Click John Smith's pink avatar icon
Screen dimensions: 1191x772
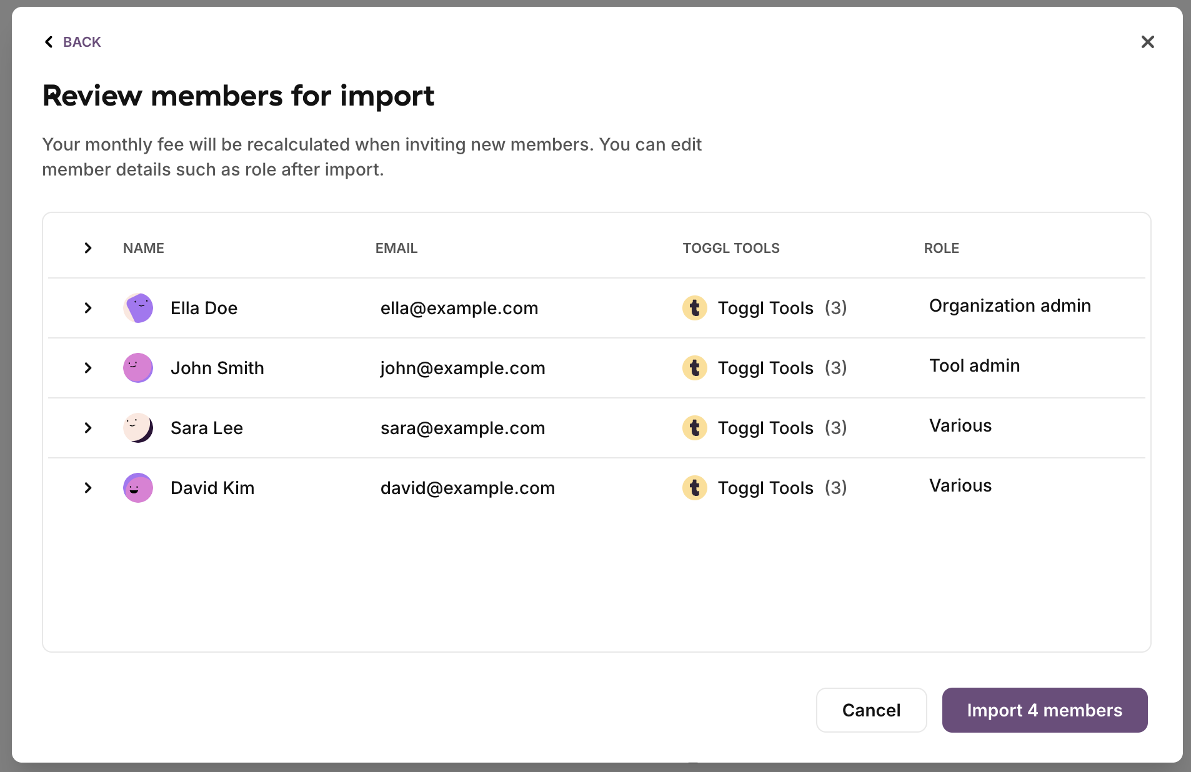click(x=138, y=368)
